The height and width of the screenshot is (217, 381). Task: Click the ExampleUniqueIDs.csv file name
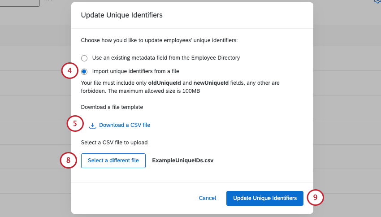click(183, 161)
